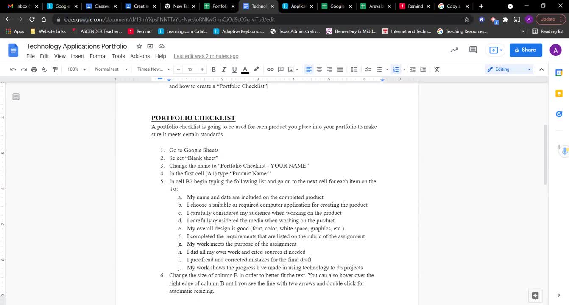Select the Paint format roller icon

point(55,69)
